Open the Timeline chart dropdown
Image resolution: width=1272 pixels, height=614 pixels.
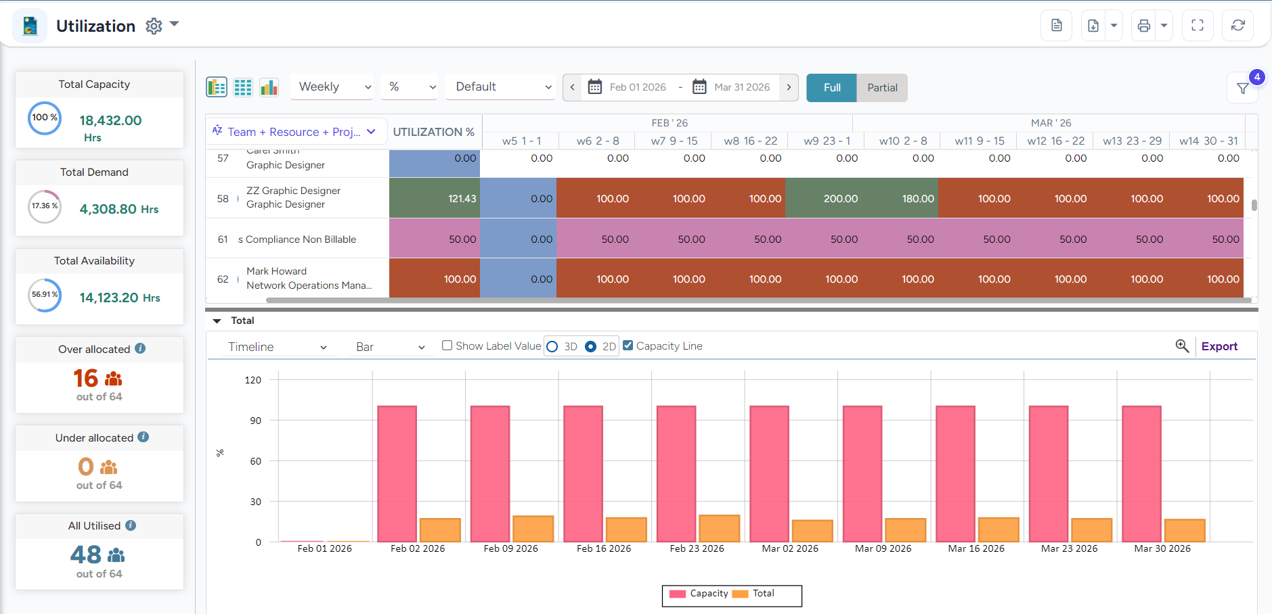pyautogui.click(x=277, y=347)
